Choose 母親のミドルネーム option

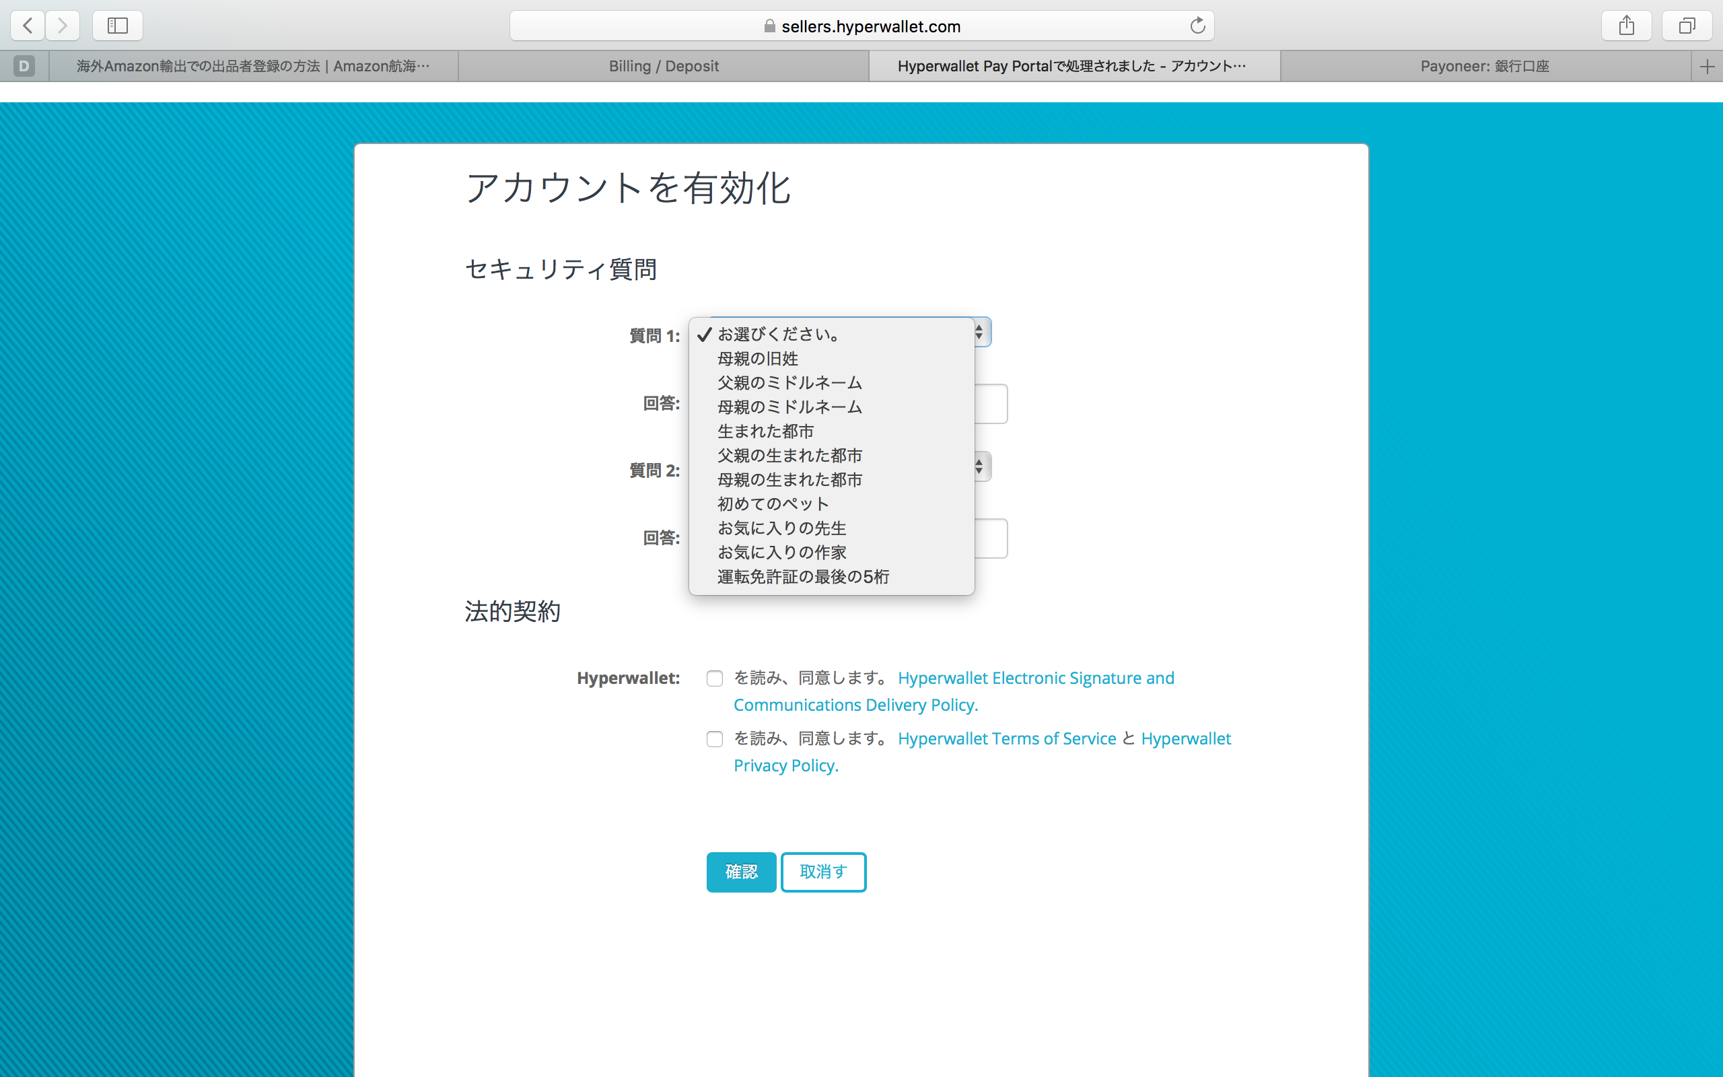pyautogui.click(x=832, y=407)
